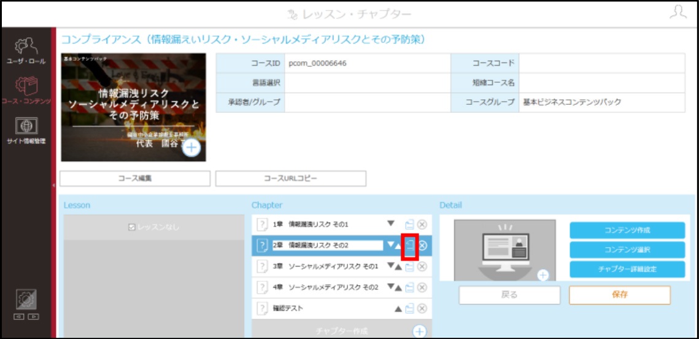The height and width of the screenshot is (339, 699).
Task: Click document icon of 3章 row
Action: point(263,267)
